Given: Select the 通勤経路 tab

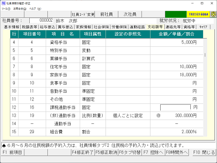Looking at the screenshot, I should (137, 27).
